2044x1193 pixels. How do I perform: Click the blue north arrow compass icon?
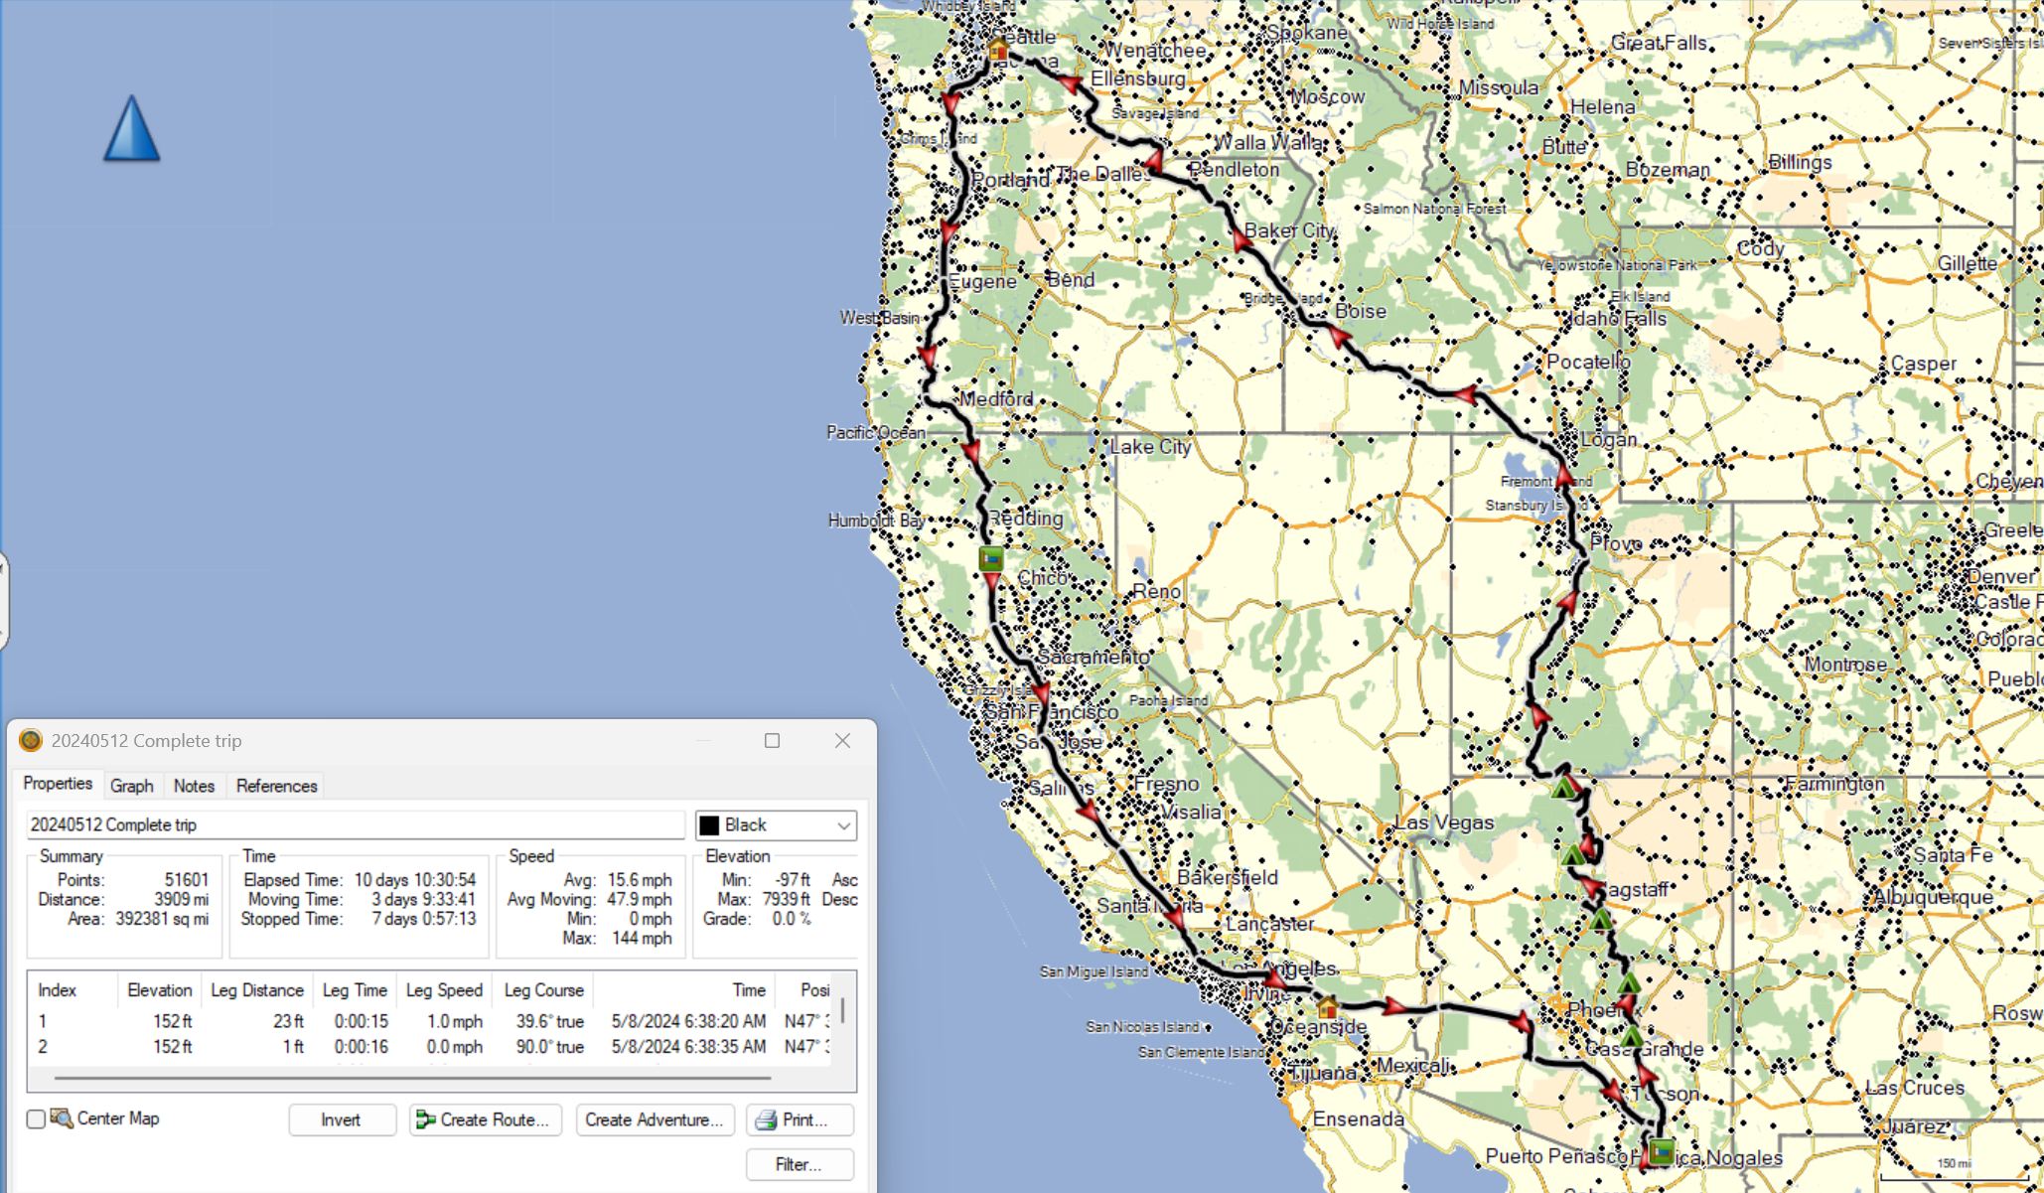(131, 129)
